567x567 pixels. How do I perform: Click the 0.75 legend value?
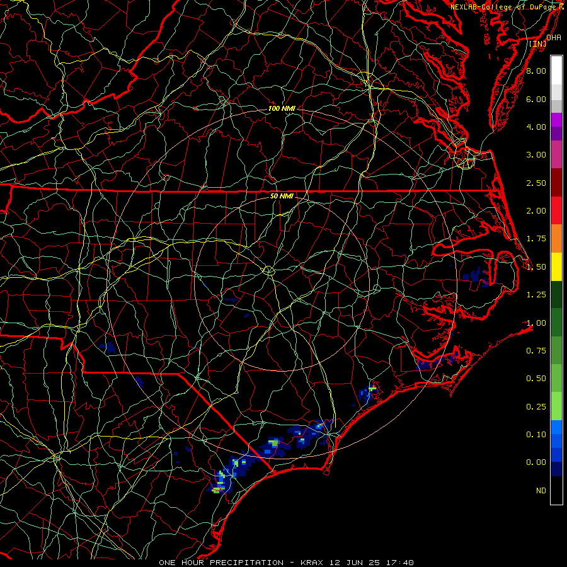pos(536,351)
